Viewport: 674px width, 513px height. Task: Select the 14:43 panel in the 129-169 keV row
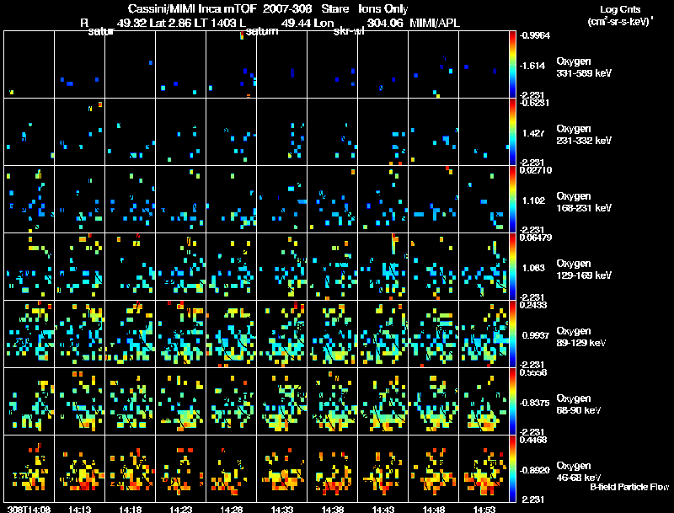coord(383,266)
